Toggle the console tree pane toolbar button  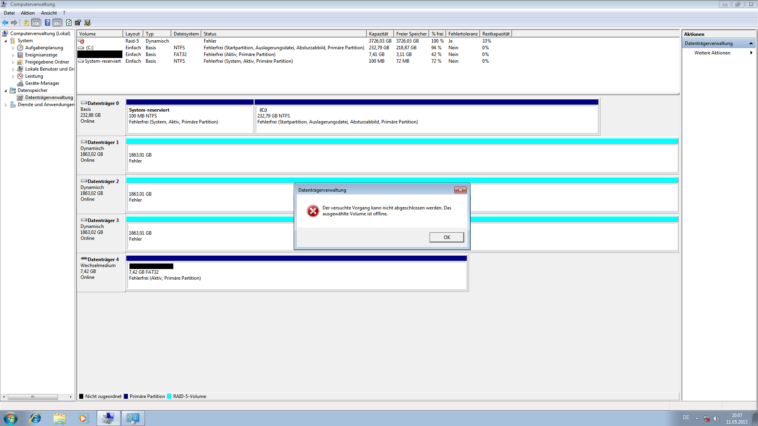point(36,22)
